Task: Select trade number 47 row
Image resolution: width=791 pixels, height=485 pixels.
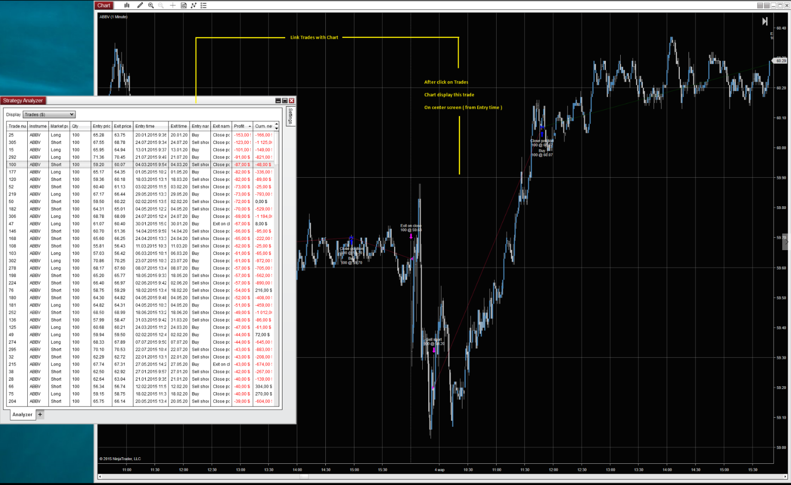Action: 140,224
